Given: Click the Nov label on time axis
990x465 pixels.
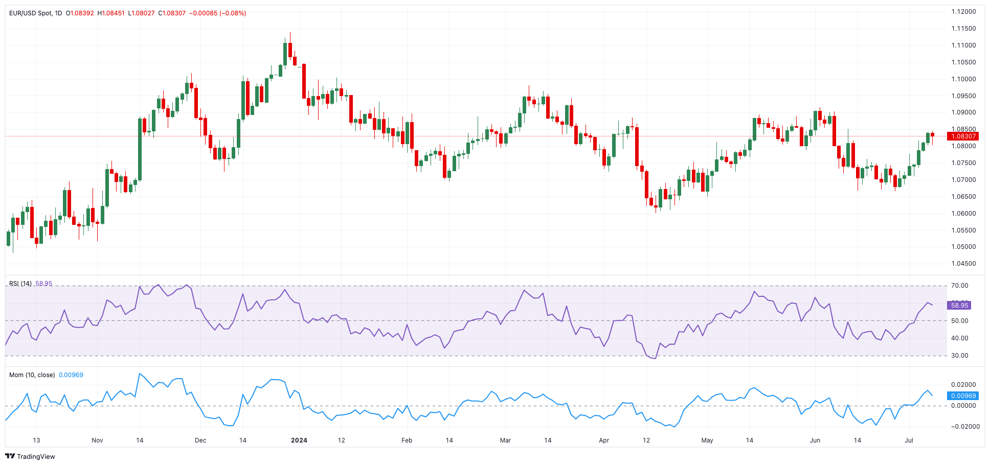Looking at the screenshot, I should [x=97, y=440].
